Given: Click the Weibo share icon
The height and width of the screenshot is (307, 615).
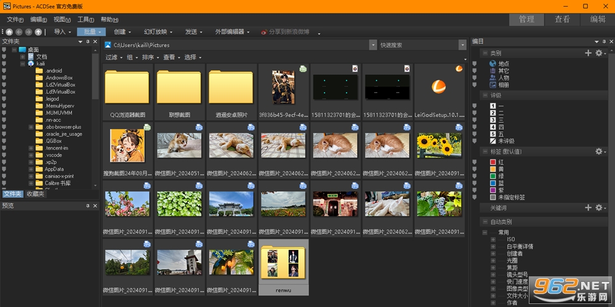Looking at the screenshot, I should pos(264,32).
